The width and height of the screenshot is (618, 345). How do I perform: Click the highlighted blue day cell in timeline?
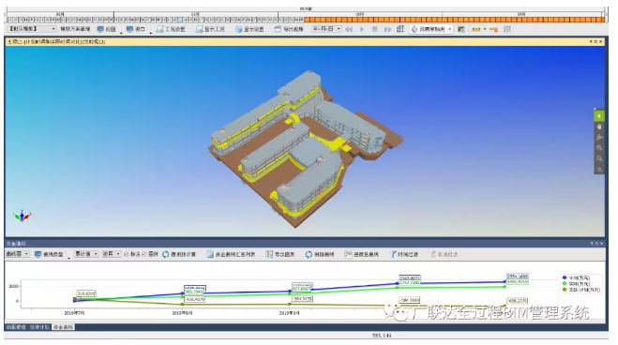180,20
